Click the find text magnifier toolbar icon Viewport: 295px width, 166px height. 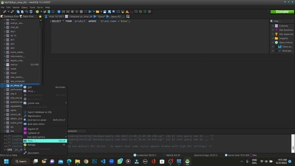point(114,12)
